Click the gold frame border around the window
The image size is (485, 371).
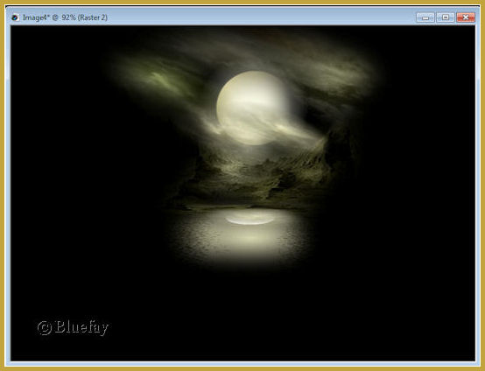pyautogui.click(x=242, y=2)
